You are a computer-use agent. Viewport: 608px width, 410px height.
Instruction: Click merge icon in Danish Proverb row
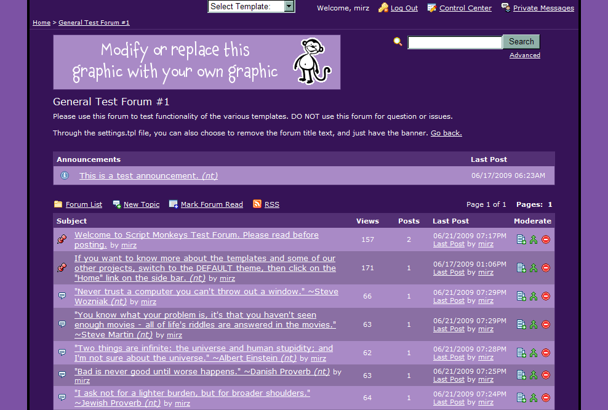534,375
